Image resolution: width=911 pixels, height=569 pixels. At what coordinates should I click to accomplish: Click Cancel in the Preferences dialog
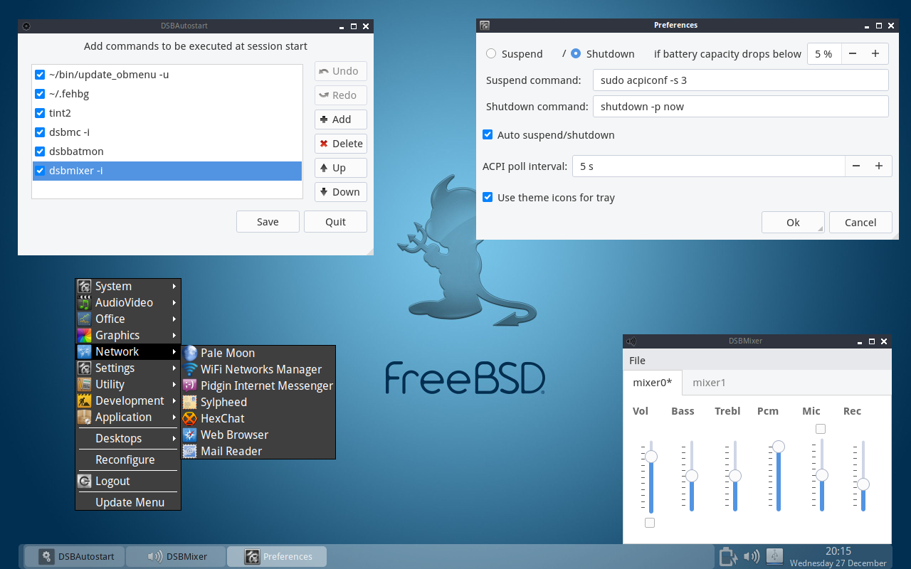(860, 223)
